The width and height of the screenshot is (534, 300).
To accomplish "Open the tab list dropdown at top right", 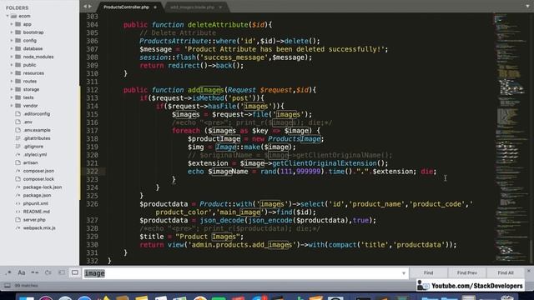I will point(527,6).
